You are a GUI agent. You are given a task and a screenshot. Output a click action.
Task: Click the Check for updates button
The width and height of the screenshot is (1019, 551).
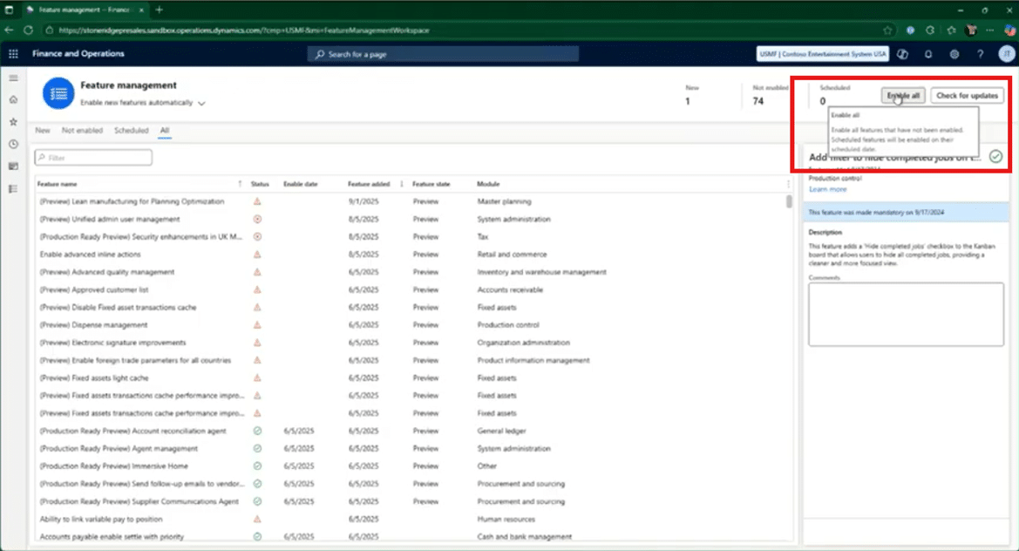coord(966,96)
